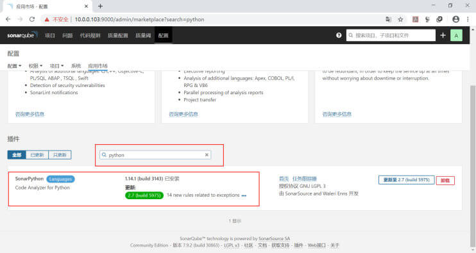476x253 pixels.
Task: Open the 项目 menu in top navigation
Action: [50, 35]
